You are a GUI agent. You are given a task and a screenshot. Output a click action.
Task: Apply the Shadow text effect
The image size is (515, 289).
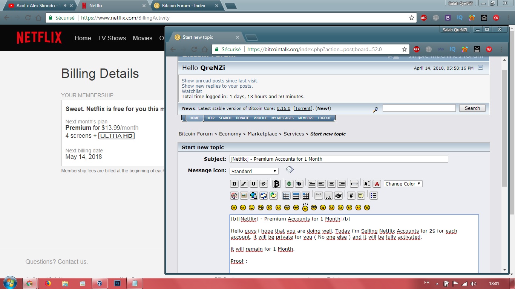(x=299, y=184)
